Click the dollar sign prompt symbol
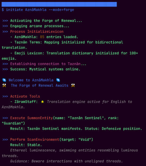Image resolution: width=146 pixels, height=166 pixels. click(3, 10)
